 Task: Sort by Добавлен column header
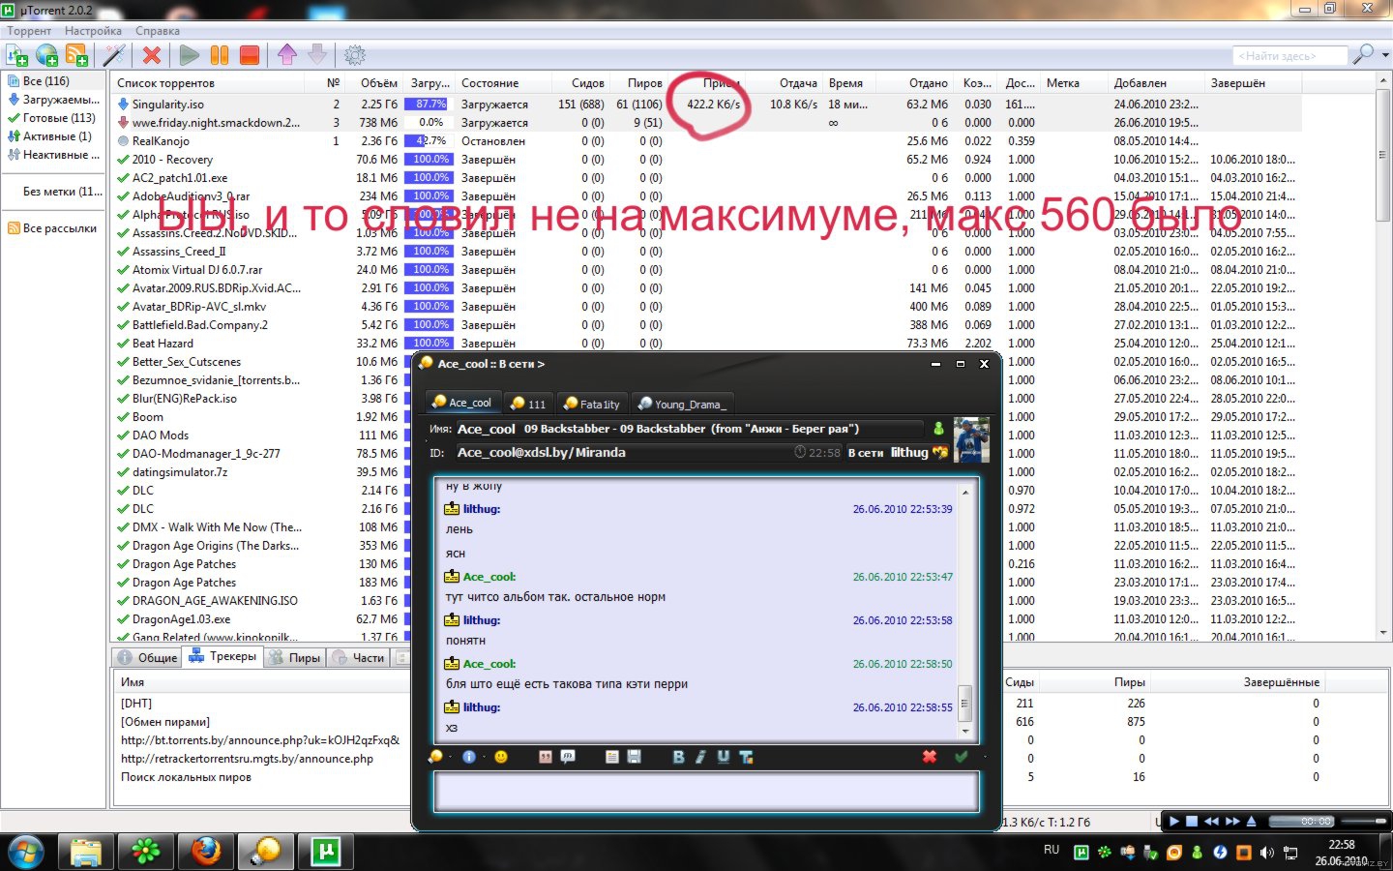click(x=1156, y=83)
